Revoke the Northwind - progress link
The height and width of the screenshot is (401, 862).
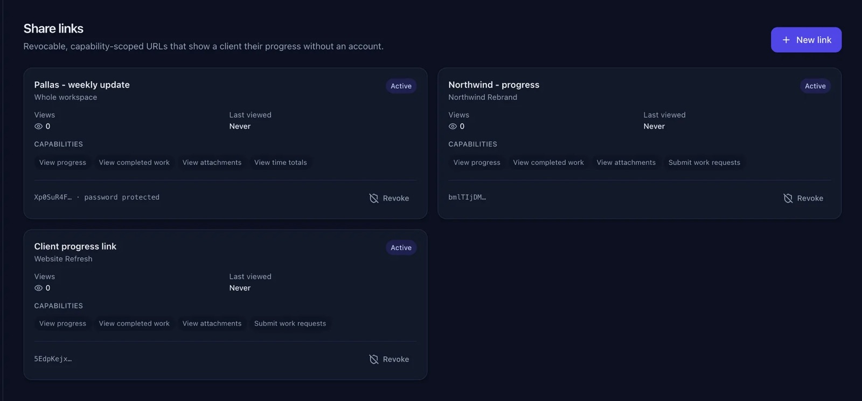pyautogui.click(x=803, y=198)
